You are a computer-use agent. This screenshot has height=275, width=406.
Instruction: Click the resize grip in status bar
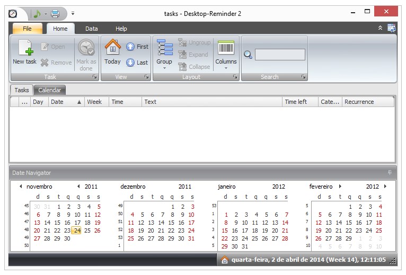click(393, 261)
